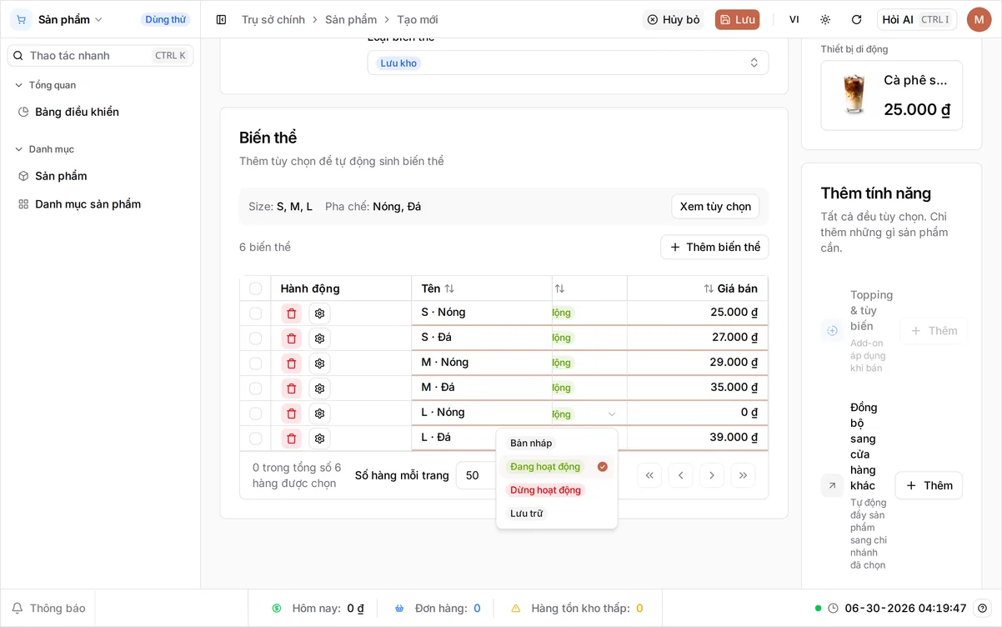Click the Cà phê product preview thumbnail

click(853, 94)
